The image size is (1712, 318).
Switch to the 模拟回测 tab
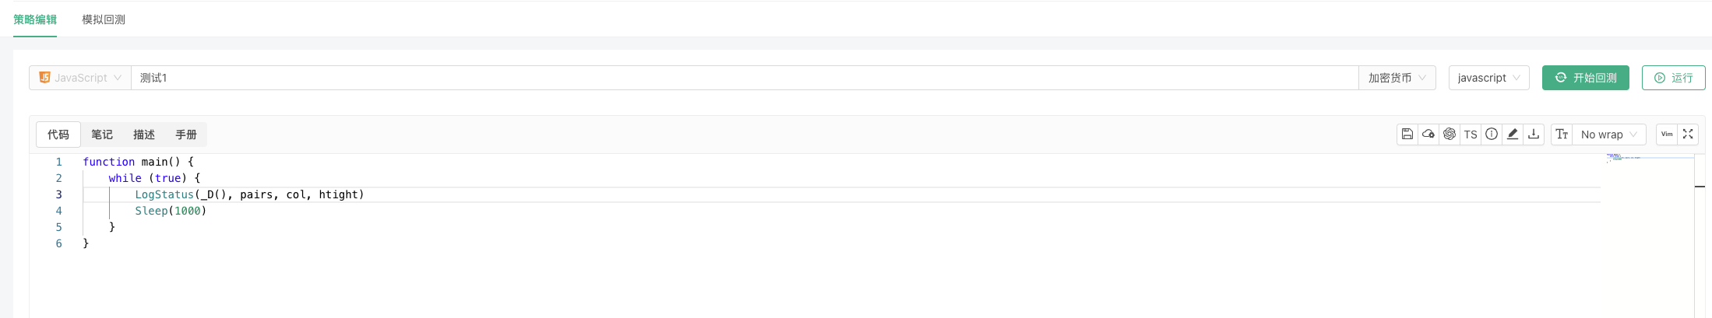[x=104, y=19]
